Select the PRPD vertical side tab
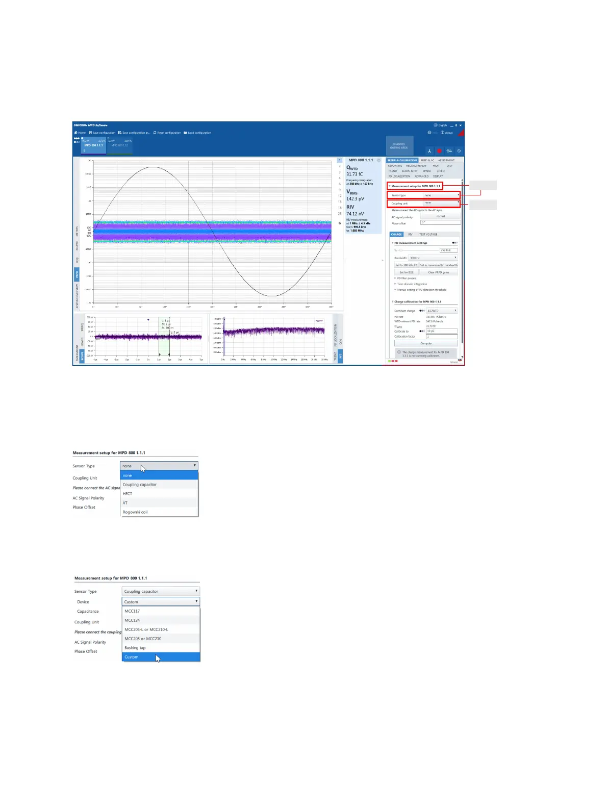Viewport: 607px width, 808px height. 78,274
